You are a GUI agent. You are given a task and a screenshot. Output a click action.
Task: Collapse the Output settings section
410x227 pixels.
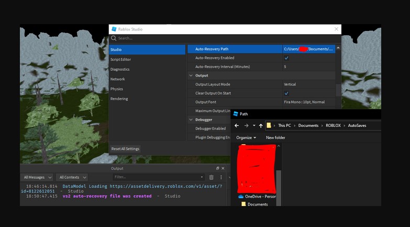(x=191, y=75)
